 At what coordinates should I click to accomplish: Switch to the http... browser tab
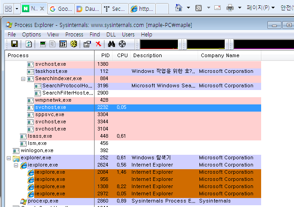[x=142, y=9]
